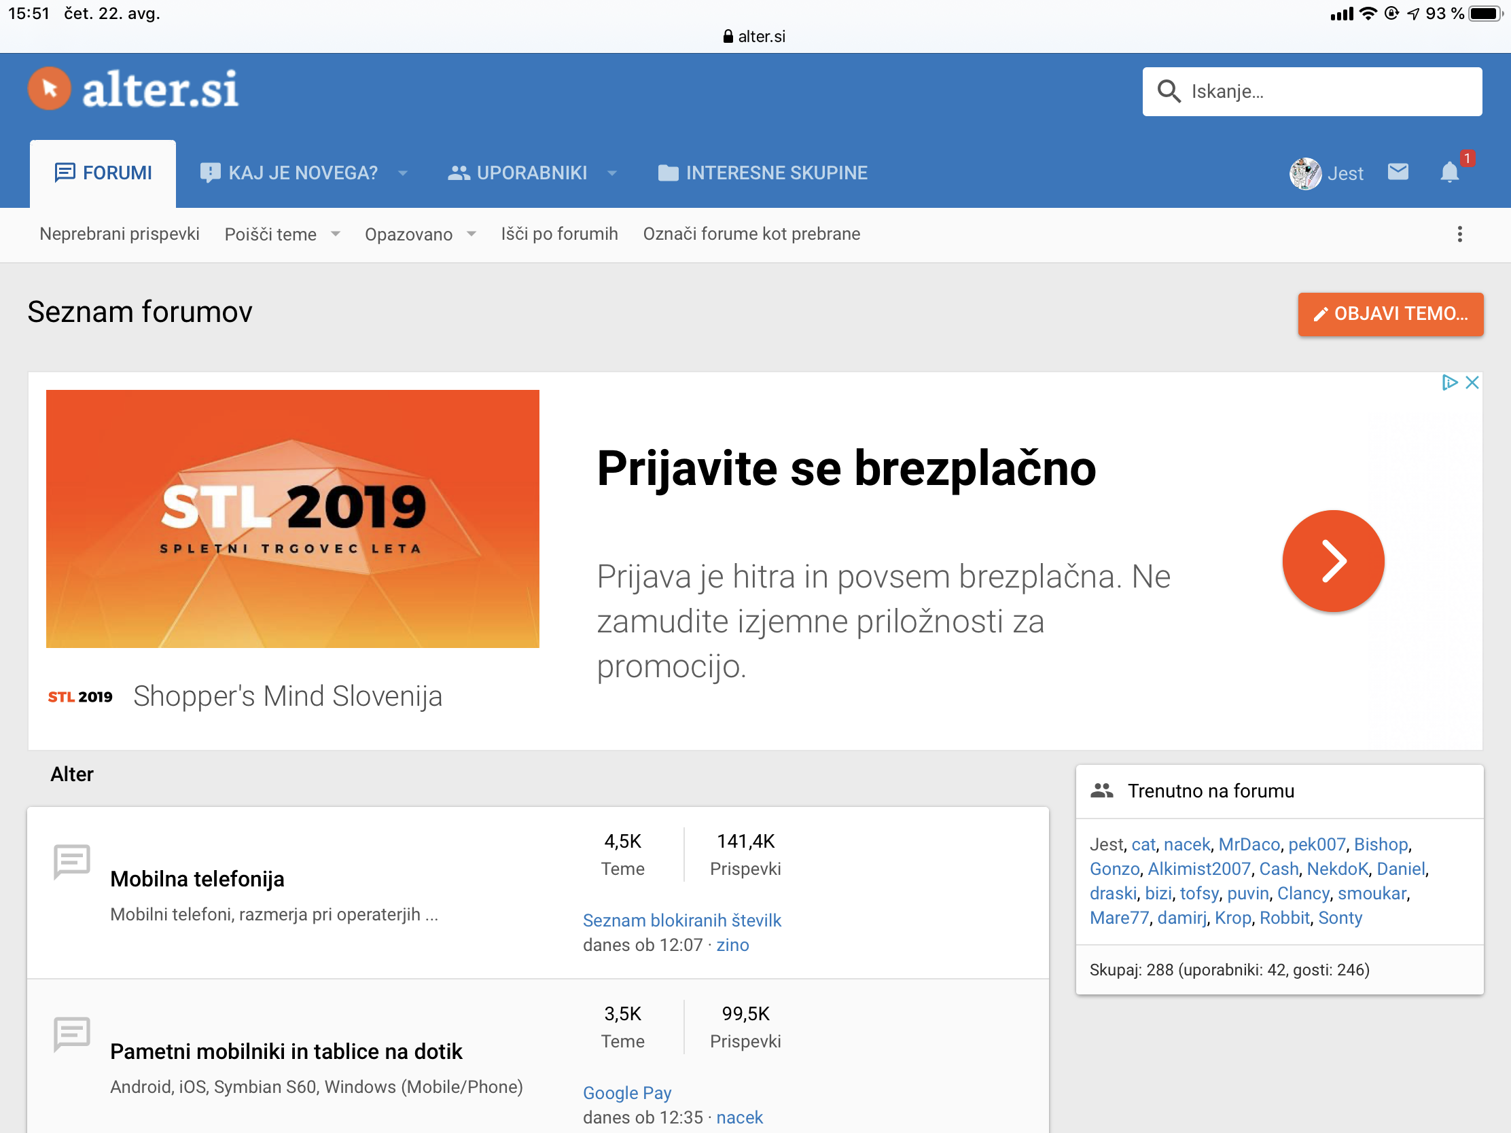Open user Clancy in online list

[x=1302, y=894]
